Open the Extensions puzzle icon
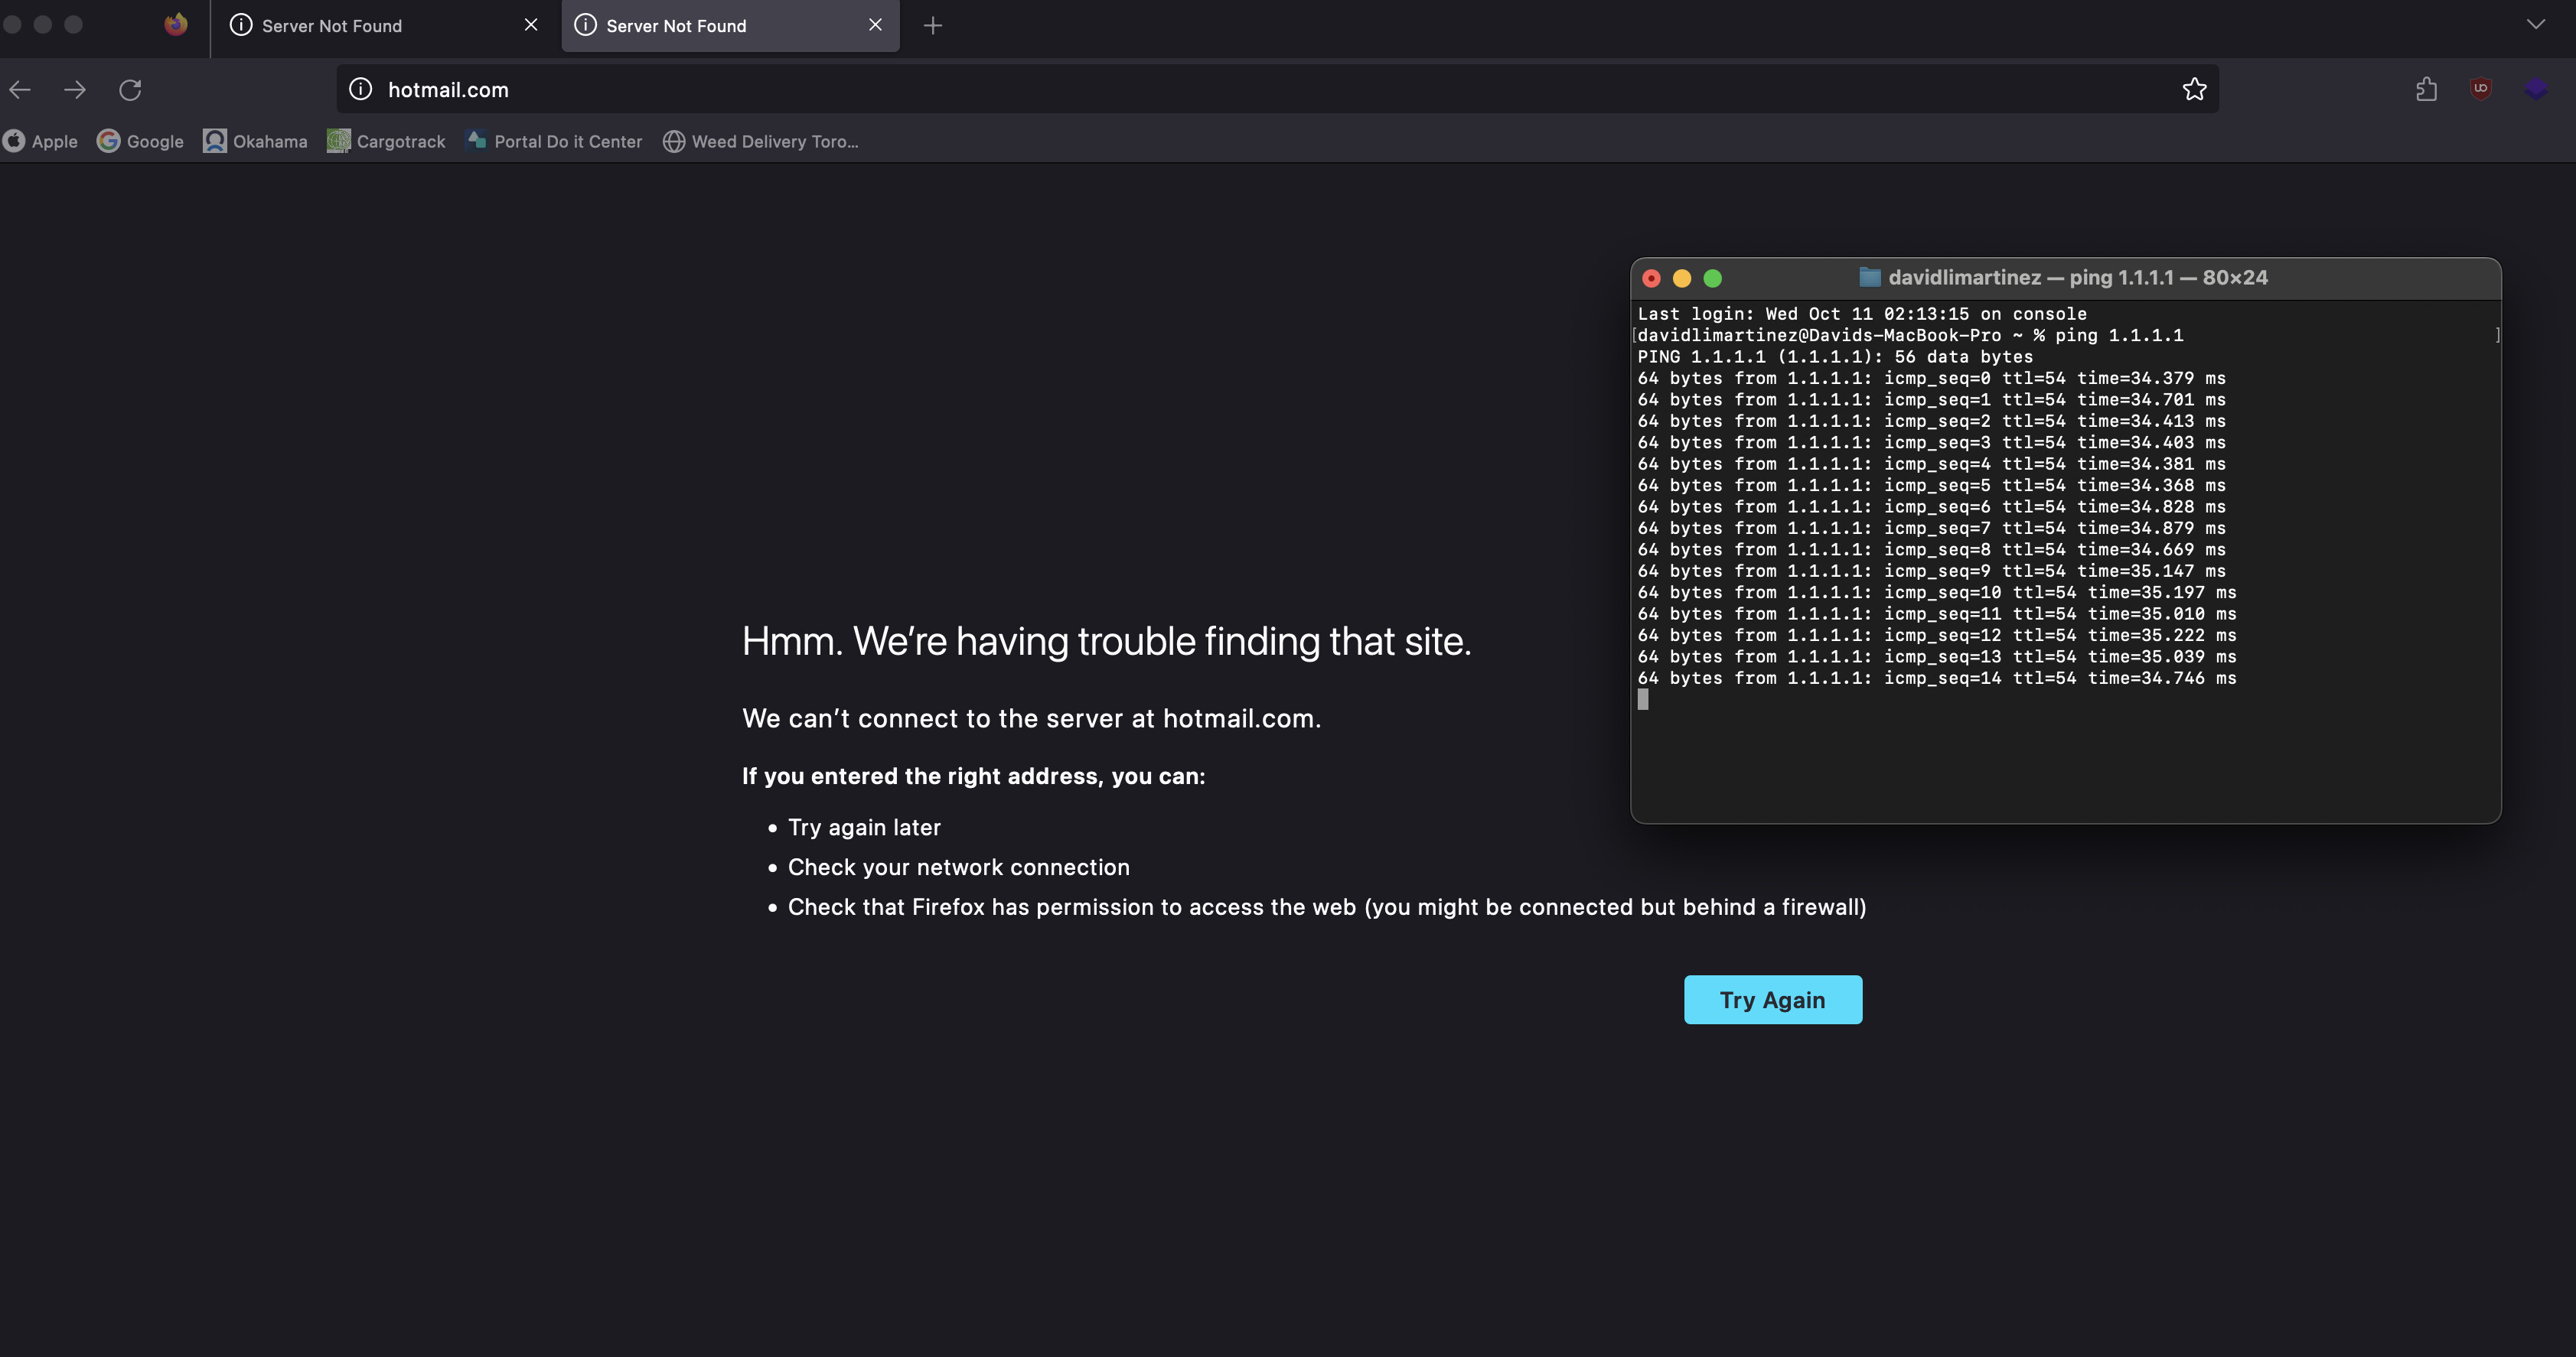The image size is (2576, 1357). click(2426, 90)
